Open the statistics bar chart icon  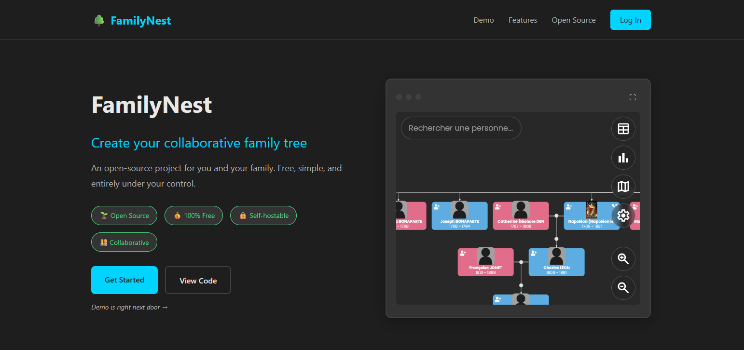click(x=623, y=158)
